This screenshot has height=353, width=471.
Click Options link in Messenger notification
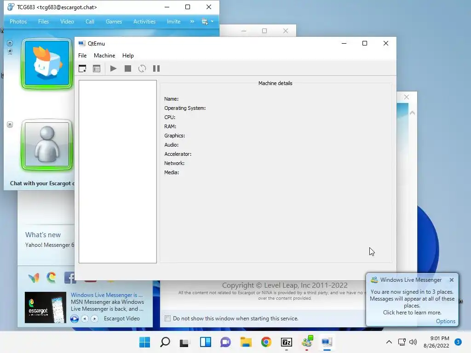click(445, 321)
